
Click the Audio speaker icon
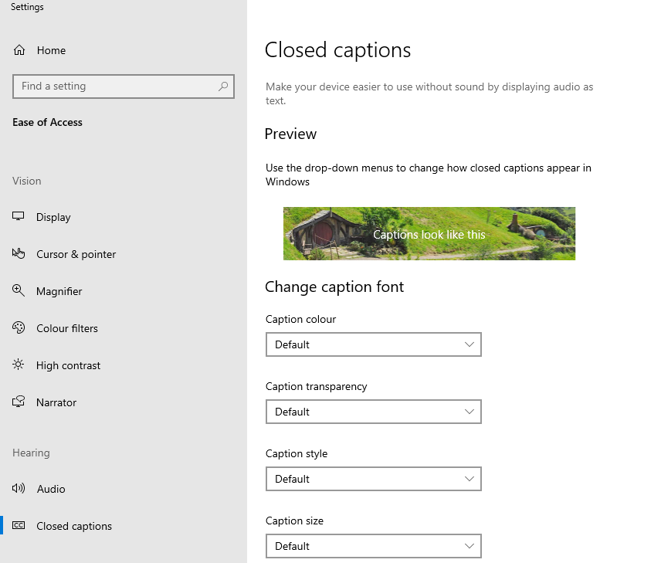pyautogui.click(x=19, y=488)
